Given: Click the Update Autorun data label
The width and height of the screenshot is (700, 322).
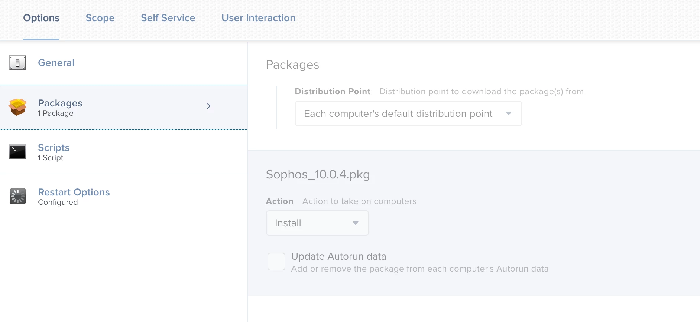Looking at the screenshot, I should (338, 256).
